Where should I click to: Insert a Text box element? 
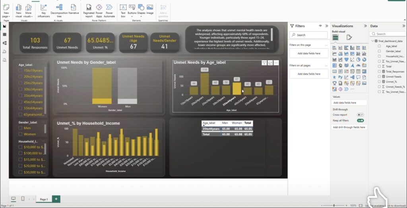(123, 10)
